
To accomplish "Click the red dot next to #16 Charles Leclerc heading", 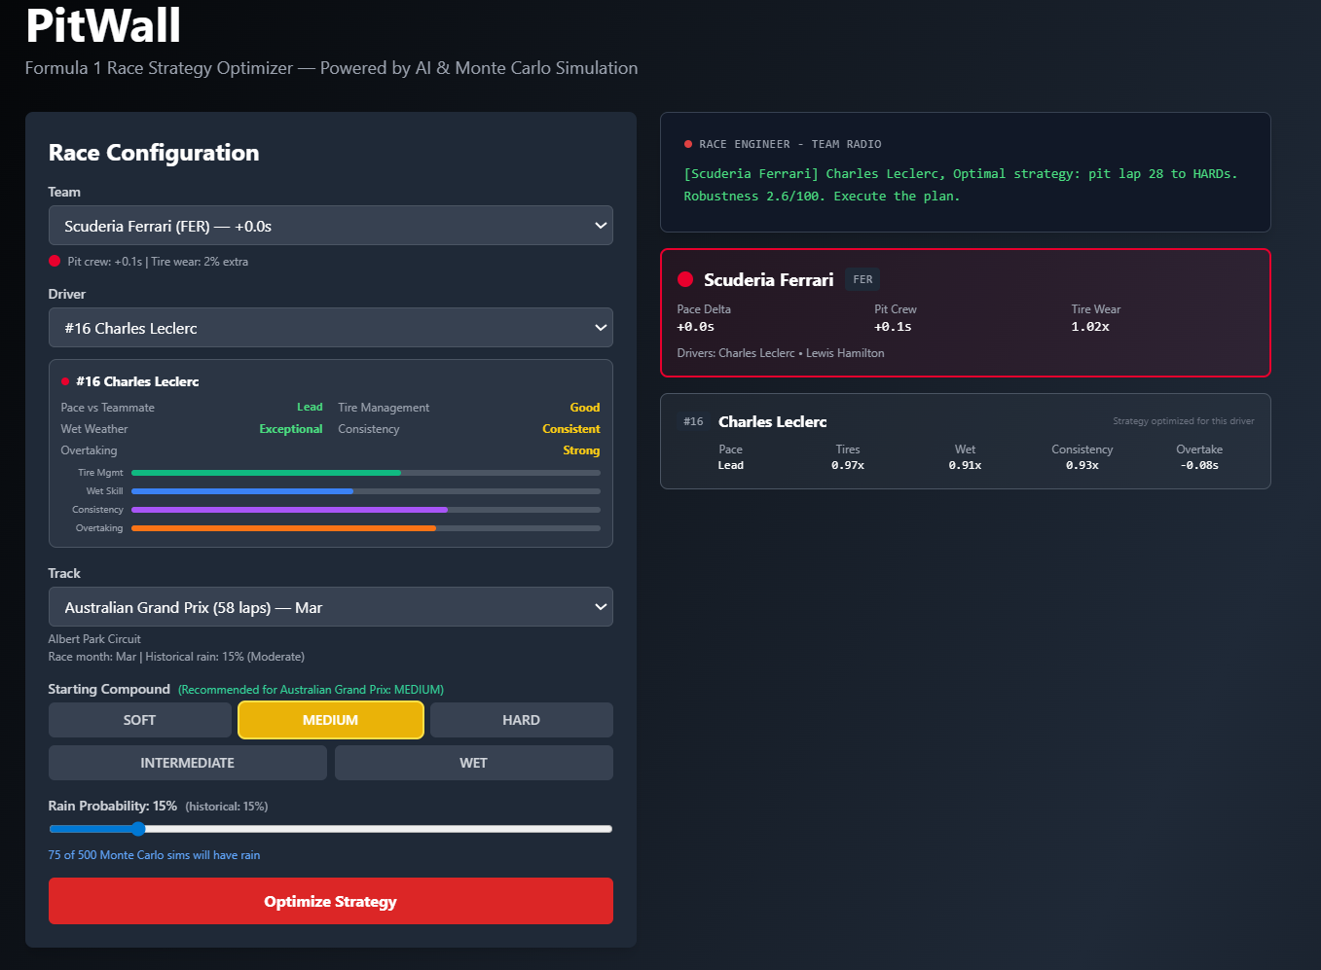I will pos(65,381).
